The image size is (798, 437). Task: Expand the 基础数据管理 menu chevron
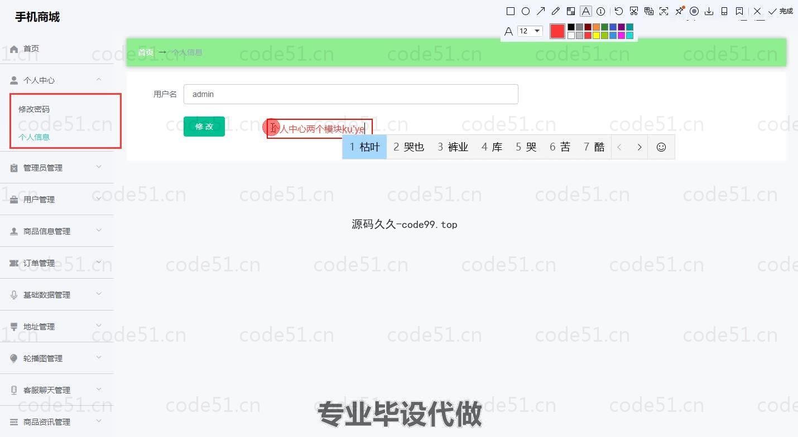click(99, 294)
